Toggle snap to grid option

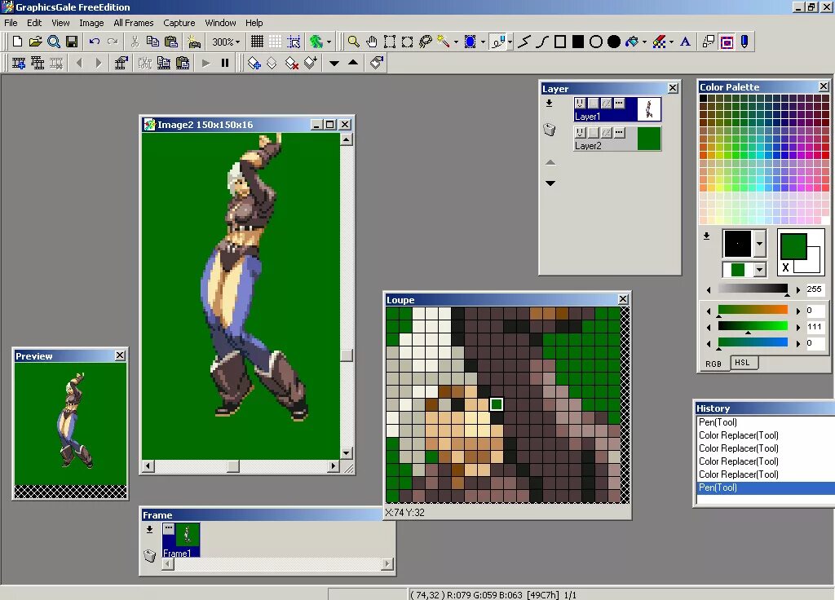point(294,42)
